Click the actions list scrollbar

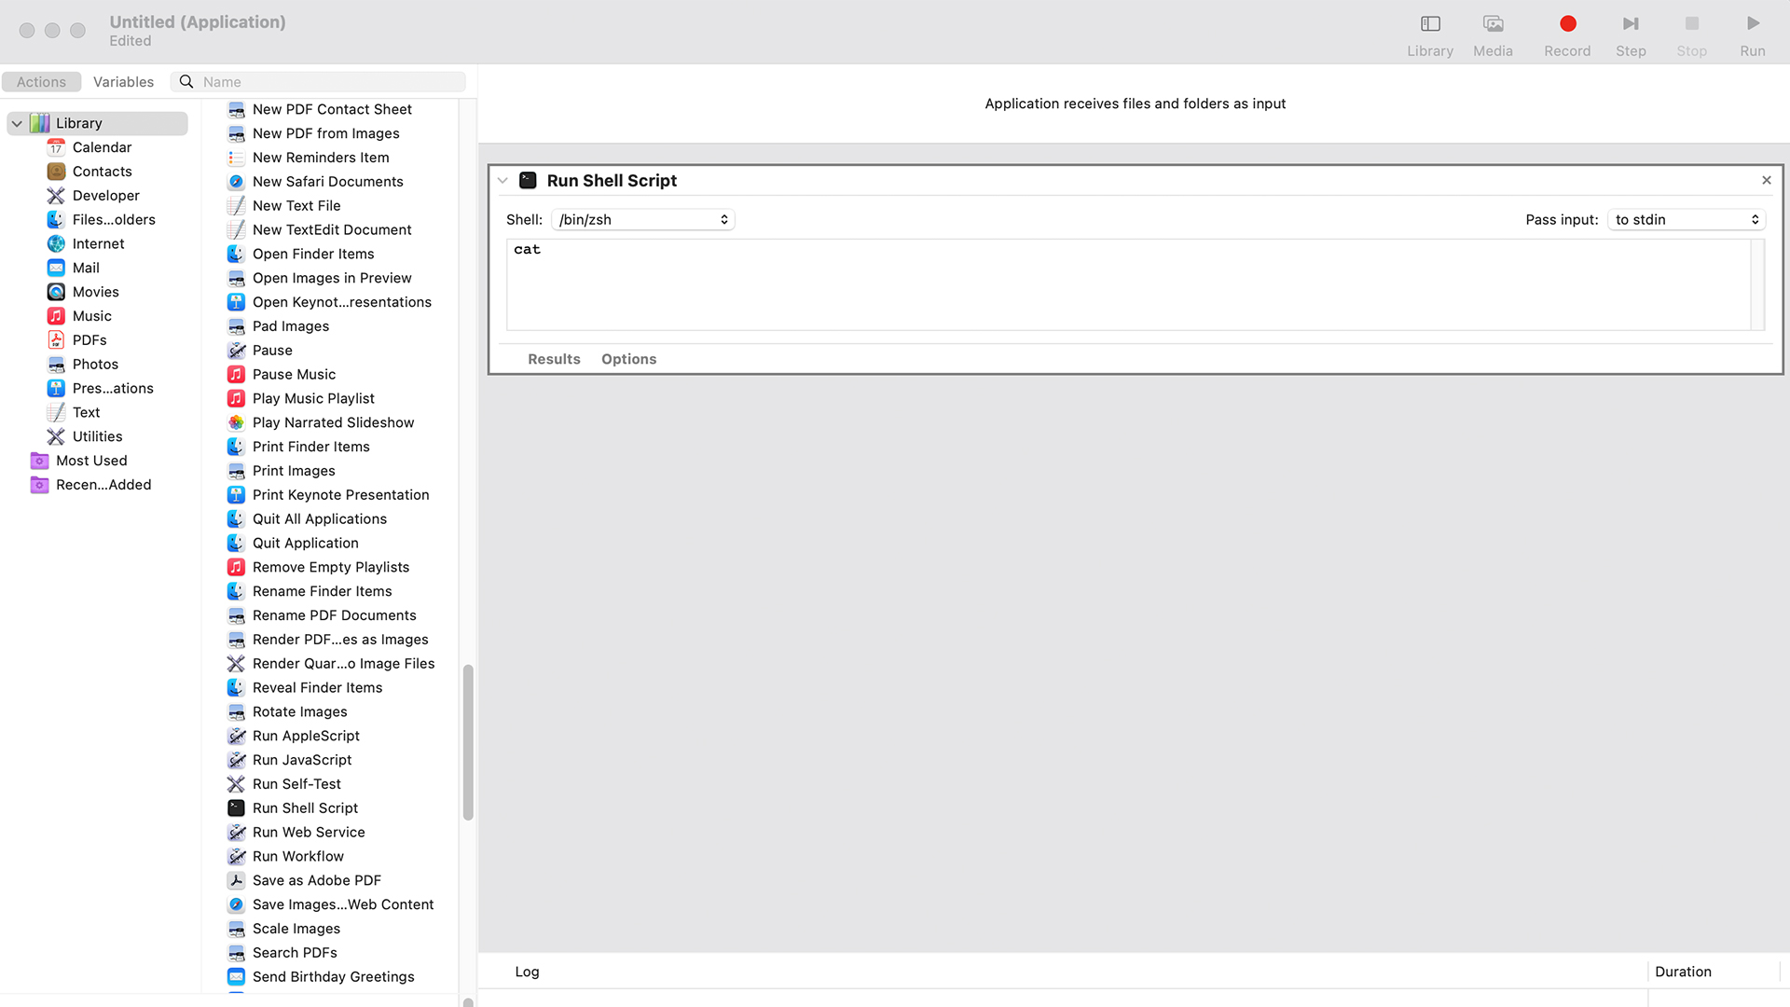[x=468, y=741]
